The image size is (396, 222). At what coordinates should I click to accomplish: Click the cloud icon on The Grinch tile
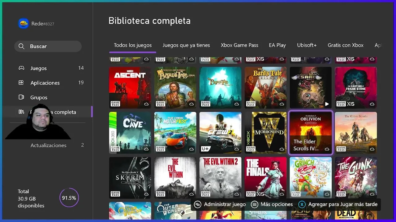tap(327, 194)
